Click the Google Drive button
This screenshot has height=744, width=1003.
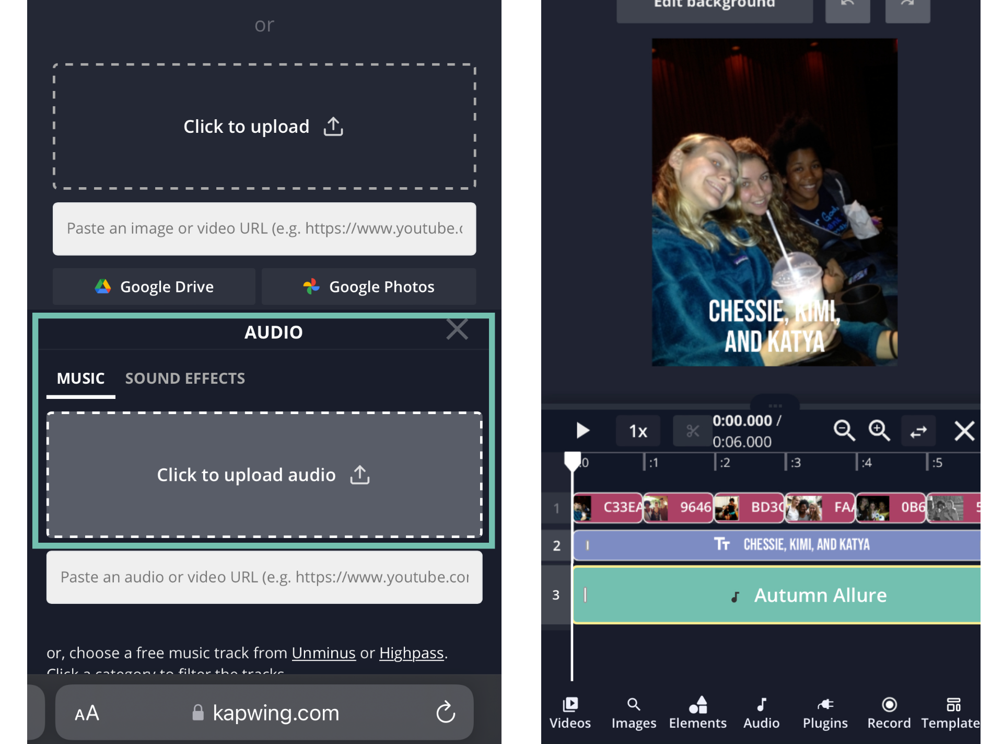[x=154, y=287]
